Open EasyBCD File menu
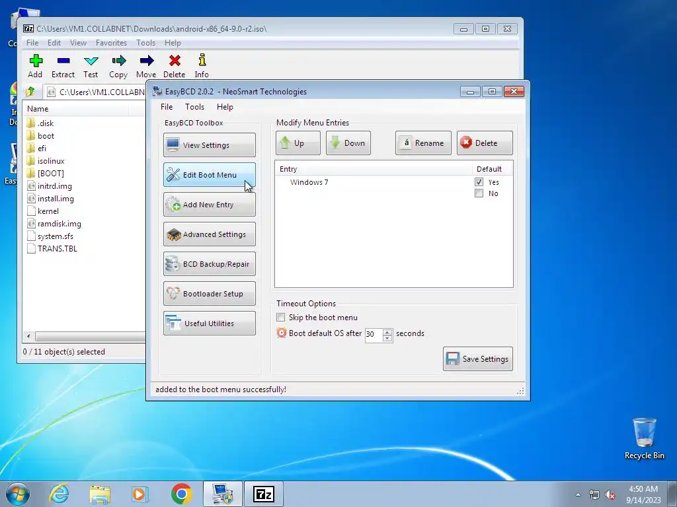The height and width of the screenshot is (507, 677). 167,107
